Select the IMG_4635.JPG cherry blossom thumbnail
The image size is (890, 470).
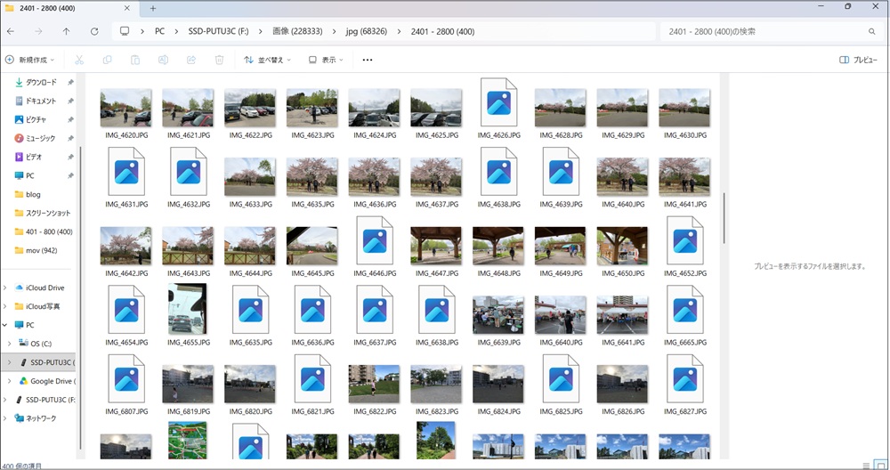(x=312, y=176)
